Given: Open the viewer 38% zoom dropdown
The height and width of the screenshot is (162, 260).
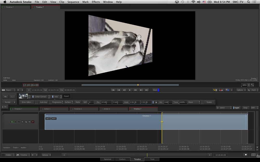Looking at the screenshot, I should coord(249,85).
